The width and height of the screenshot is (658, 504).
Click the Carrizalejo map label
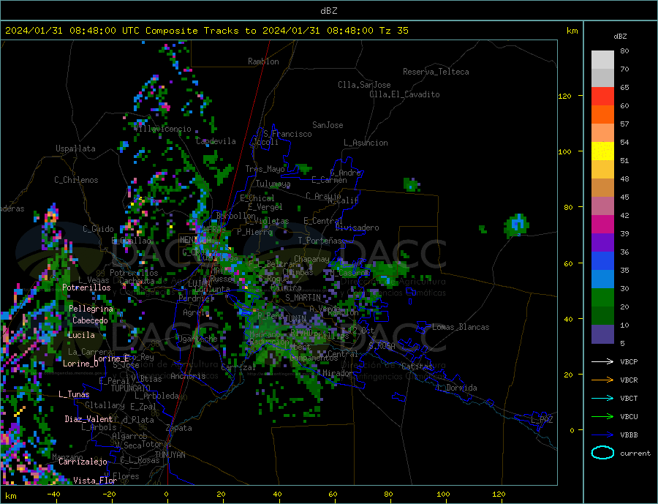click(83, 462)
